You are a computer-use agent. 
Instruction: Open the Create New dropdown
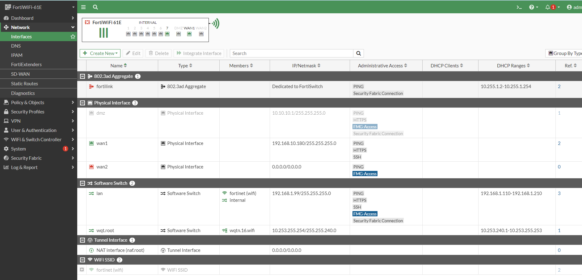point(100,53)
